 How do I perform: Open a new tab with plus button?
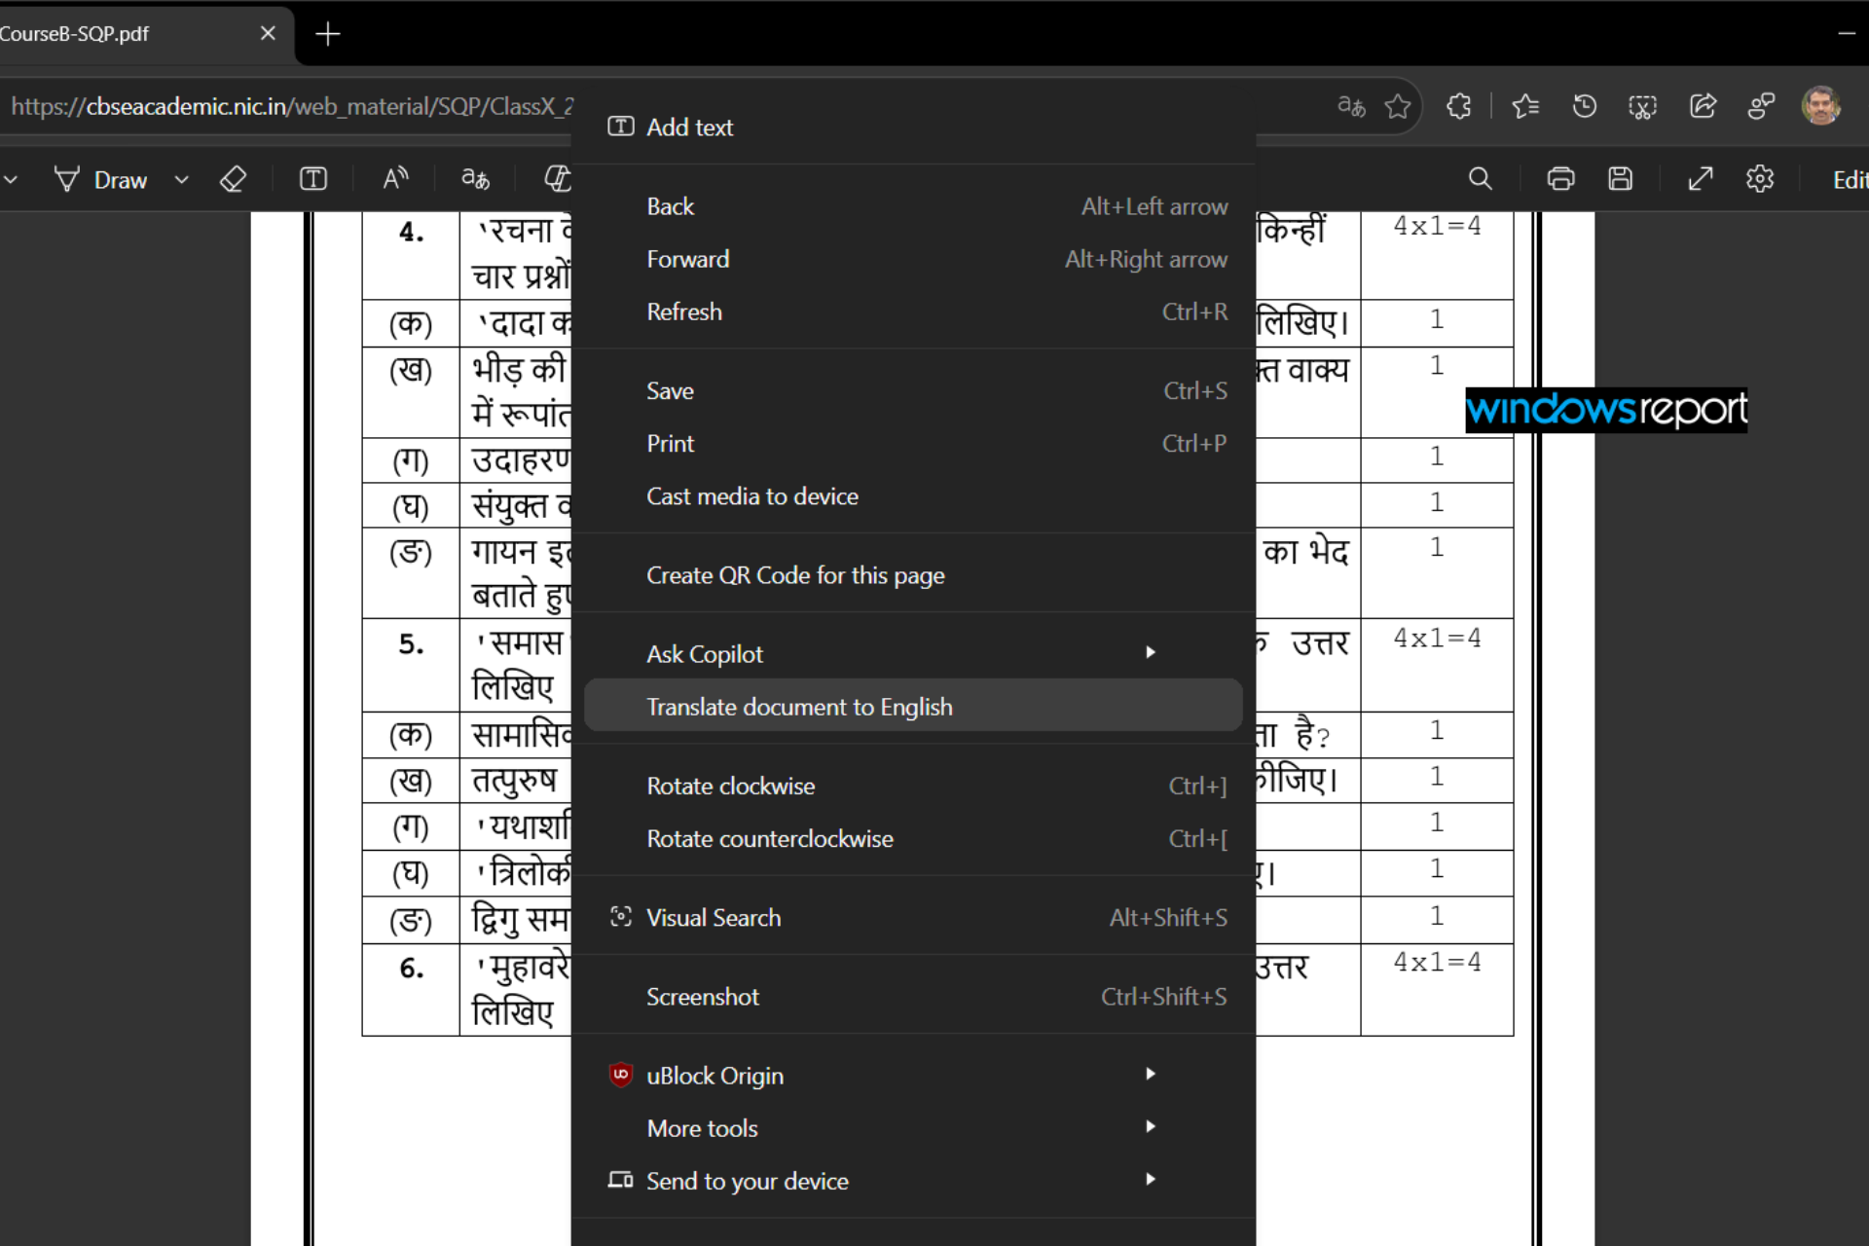(328, 34)
